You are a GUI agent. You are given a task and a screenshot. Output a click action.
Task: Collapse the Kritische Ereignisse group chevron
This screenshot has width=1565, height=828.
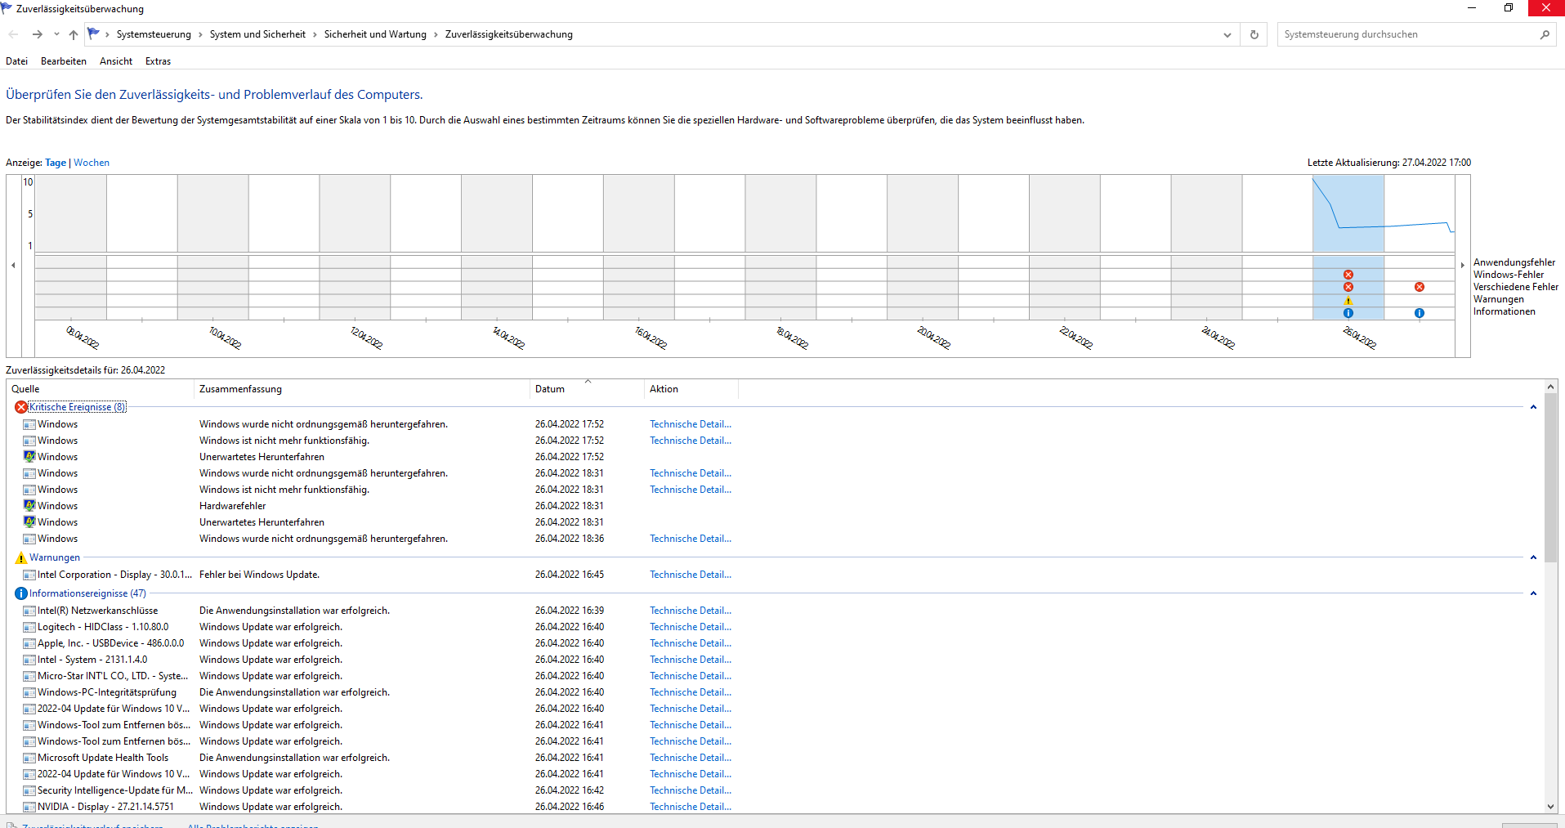[x=1533, y=407]
